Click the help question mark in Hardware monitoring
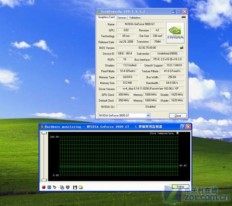 (x=182, y=126)
